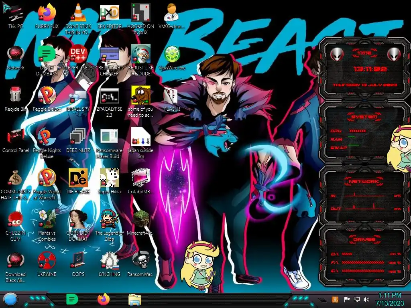Click the orange tray icon beside the flag
411x308 pixels.
point(335,299)
